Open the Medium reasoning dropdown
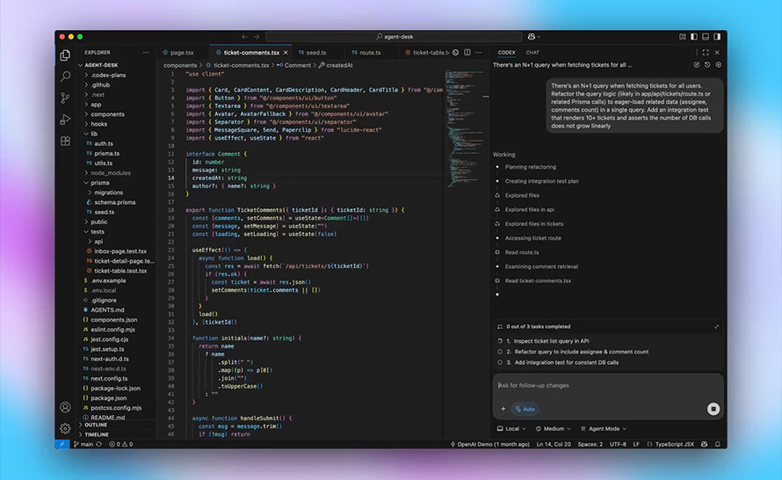Screen dimensions: 782x480 [x=553, y=429]
